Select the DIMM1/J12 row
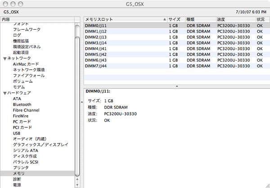The width and height of the screenshot is (270, 188). (x=177, y=31)
